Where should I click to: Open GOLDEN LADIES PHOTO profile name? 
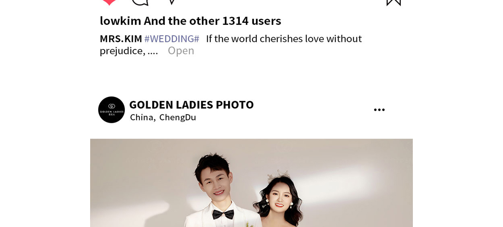tap(192, 104)
